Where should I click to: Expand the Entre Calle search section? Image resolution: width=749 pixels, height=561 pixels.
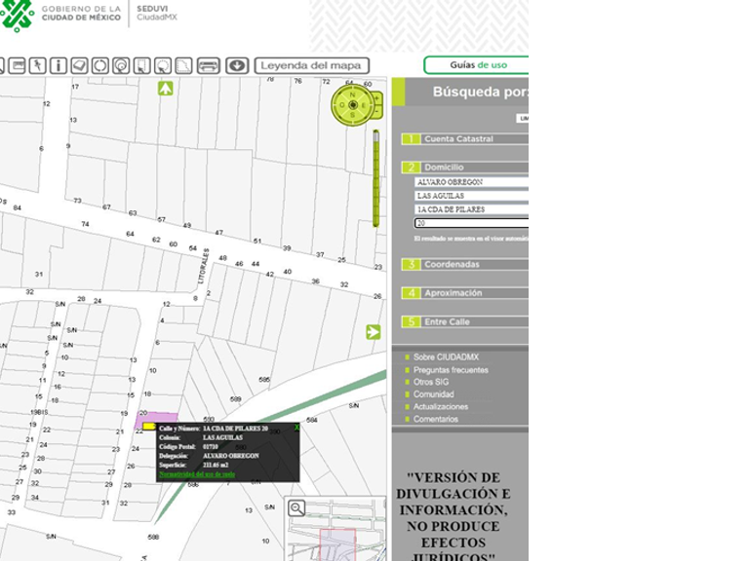[447, 321]
